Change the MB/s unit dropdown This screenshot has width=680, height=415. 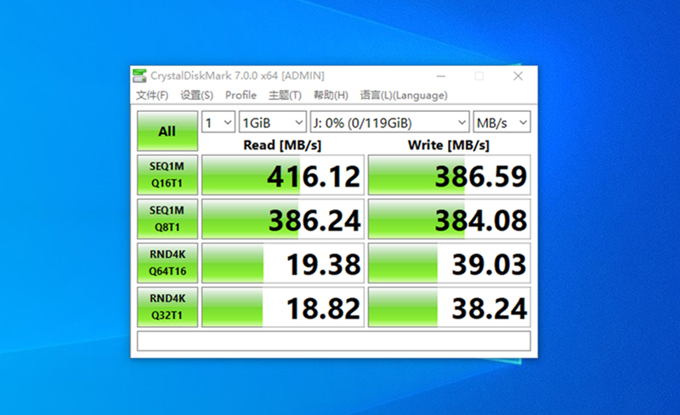501,122
